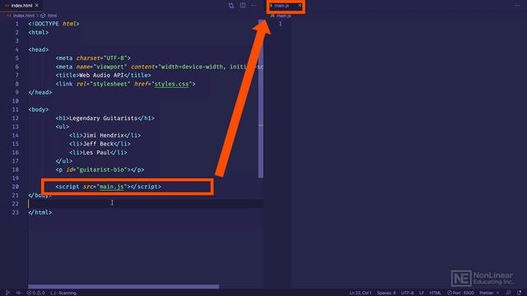The image size is (527, 296).
Task: Select index.html in the breadcrumb
Action: coord(24,16)
